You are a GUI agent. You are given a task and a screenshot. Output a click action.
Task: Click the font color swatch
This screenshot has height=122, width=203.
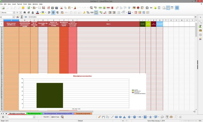coord(37,12)
